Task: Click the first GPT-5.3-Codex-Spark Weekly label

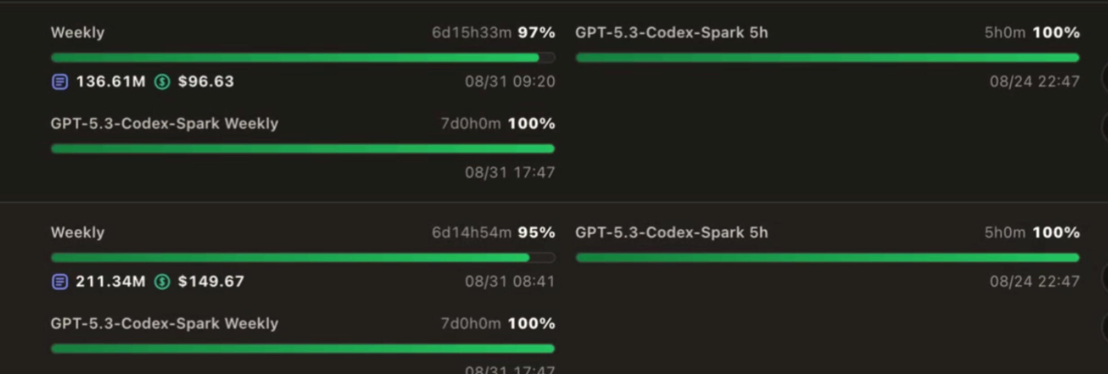Action: click(164, 124)
